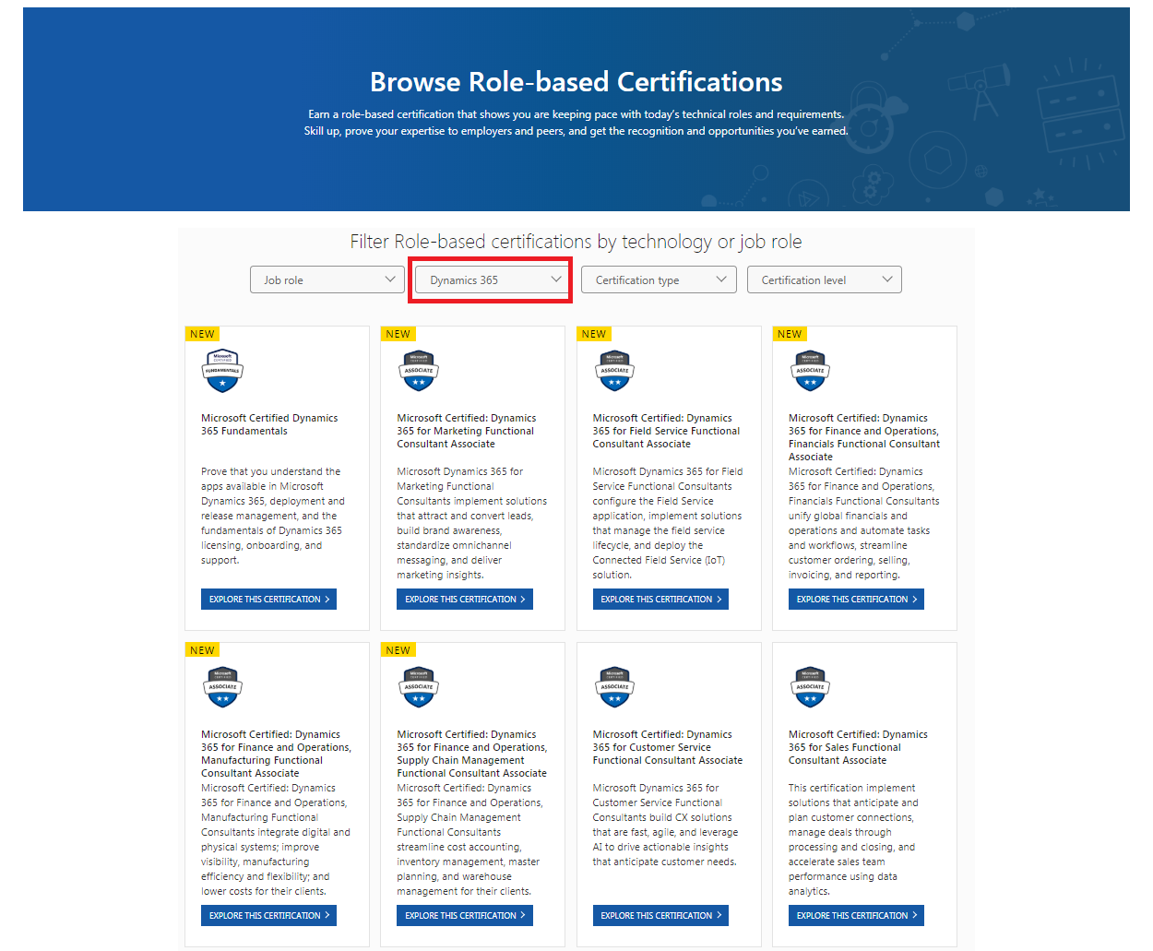Viewport: 1153px width, 951px height.
Task: Click the Sales Functional Consultant Associate badge
Action: click(810, 687)
